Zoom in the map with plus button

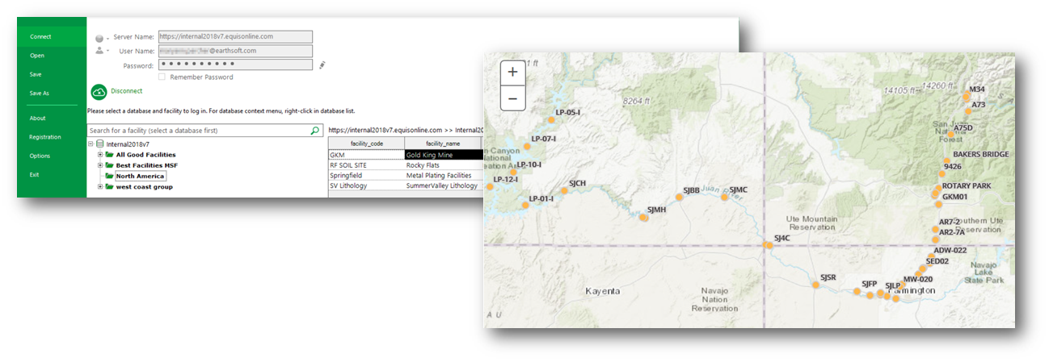pos(512,72)
